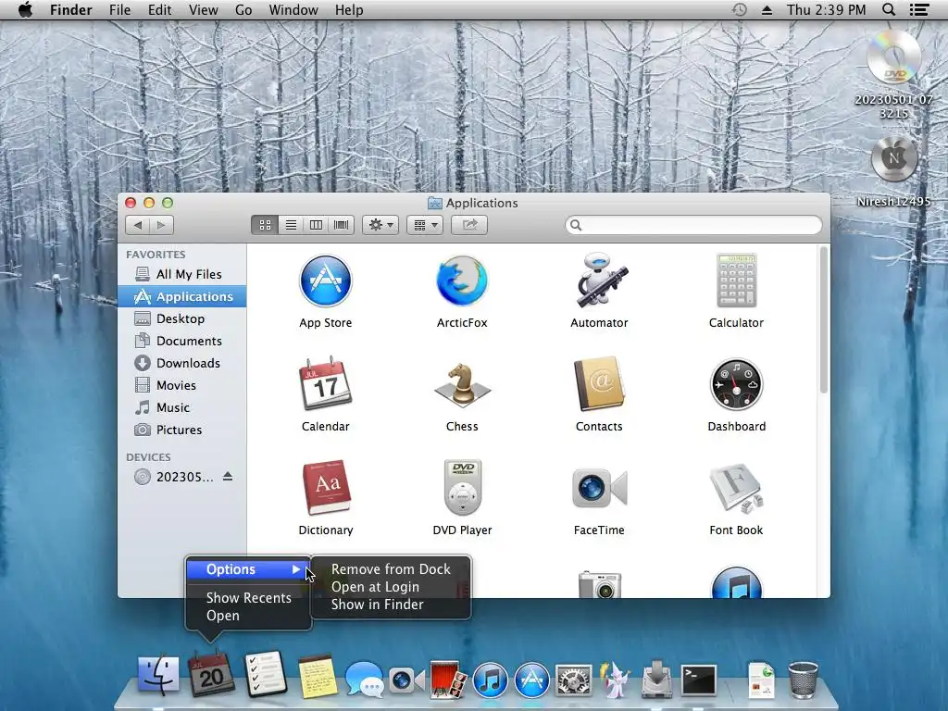Image resolution: width=948 pixels, height=711 pixels.
Task: Open iTunes from the Dock
Action: 490,680
